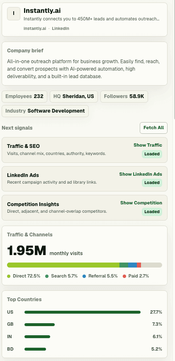Show LinkedIn Ads details
This screenshot has height=361, width=175.
[141, 174]
